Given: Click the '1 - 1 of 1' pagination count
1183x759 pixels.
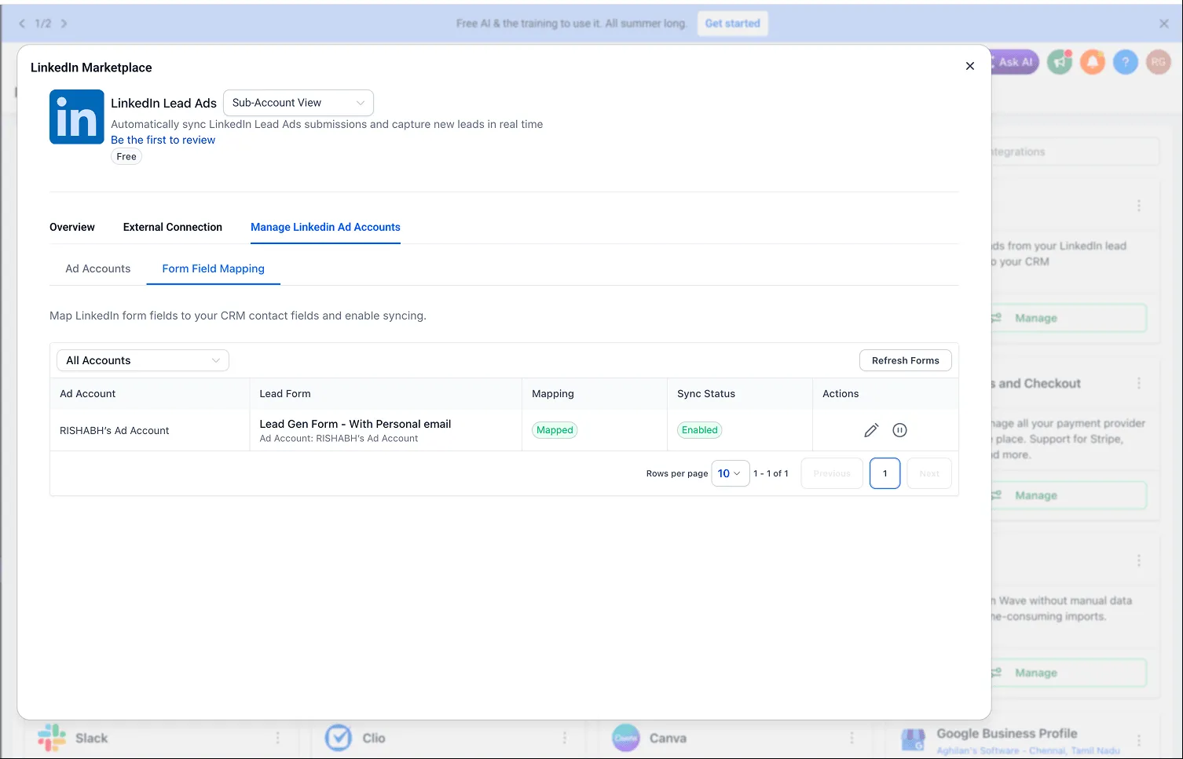Looking at the screenshot, I should coord(771,473).
